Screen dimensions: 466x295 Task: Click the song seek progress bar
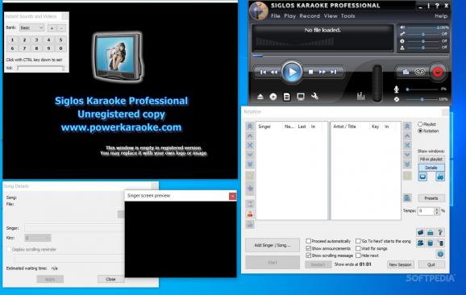click(350, 56)
